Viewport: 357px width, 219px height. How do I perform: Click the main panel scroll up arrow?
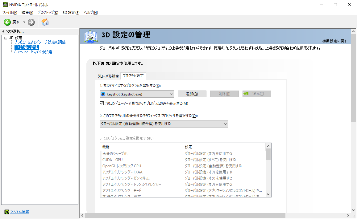(x=353, y=31)
